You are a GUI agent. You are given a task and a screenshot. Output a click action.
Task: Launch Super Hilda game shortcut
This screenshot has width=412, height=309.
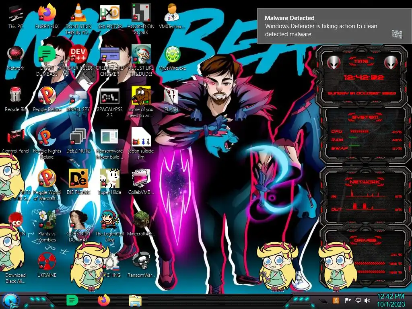[x=109, y=183]
